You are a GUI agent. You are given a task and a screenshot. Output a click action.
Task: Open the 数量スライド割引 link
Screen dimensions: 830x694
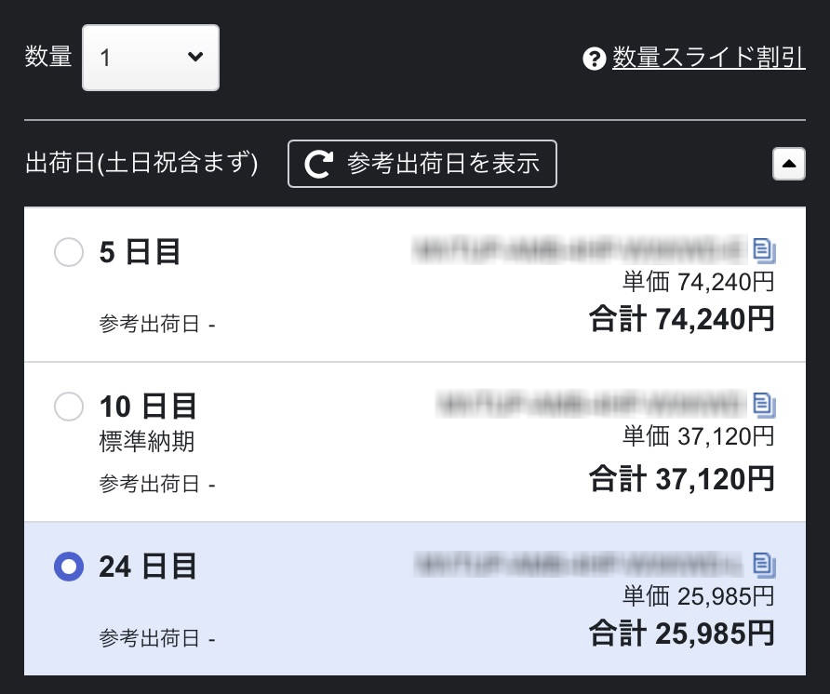tap(708, 58)
